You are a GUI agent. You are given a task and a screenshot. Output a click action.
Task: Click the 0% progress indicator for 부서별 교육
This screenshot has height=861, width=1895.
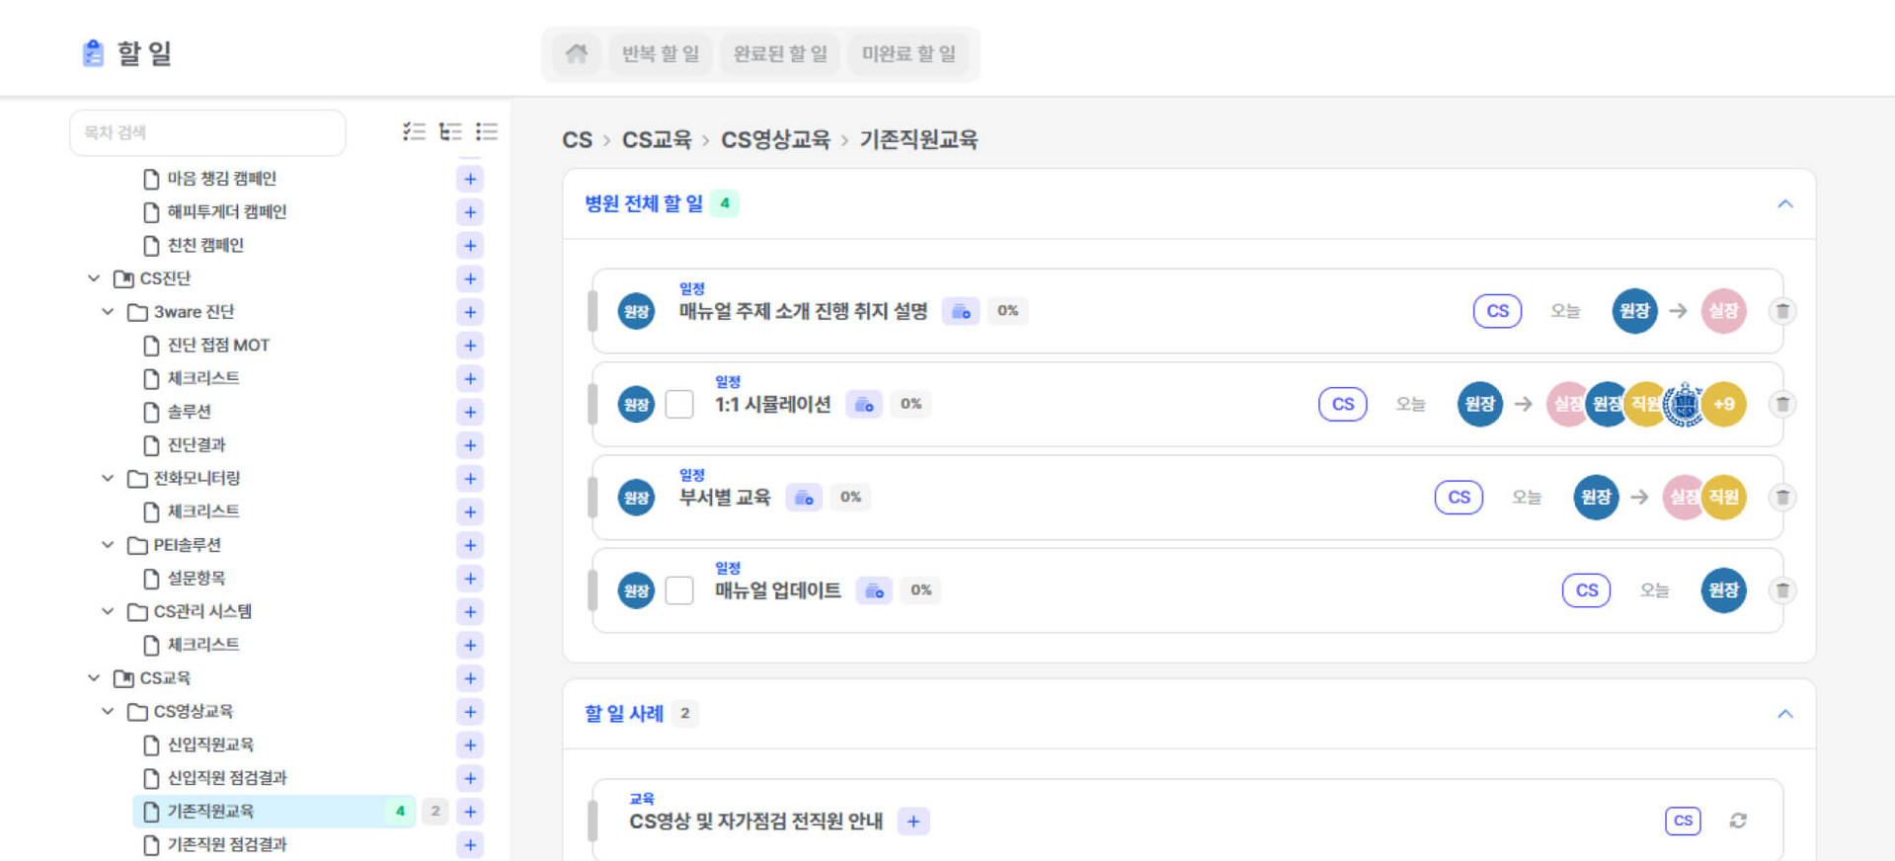click(850, 498)
